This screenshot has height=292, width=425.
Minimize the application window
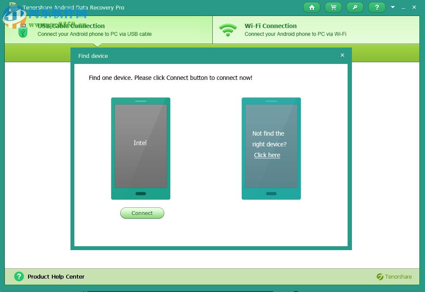click(x=403, y=7)
